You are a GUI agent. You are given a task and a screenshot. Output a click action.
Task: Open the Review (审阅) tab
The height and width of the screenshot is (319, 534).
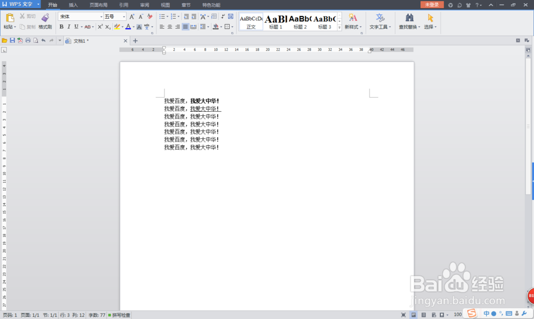click(144, 5)
